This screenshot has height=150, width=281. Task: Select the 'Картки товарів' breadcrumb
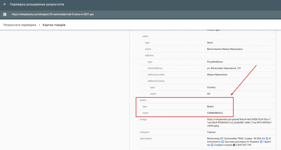(x=54, y=25)
